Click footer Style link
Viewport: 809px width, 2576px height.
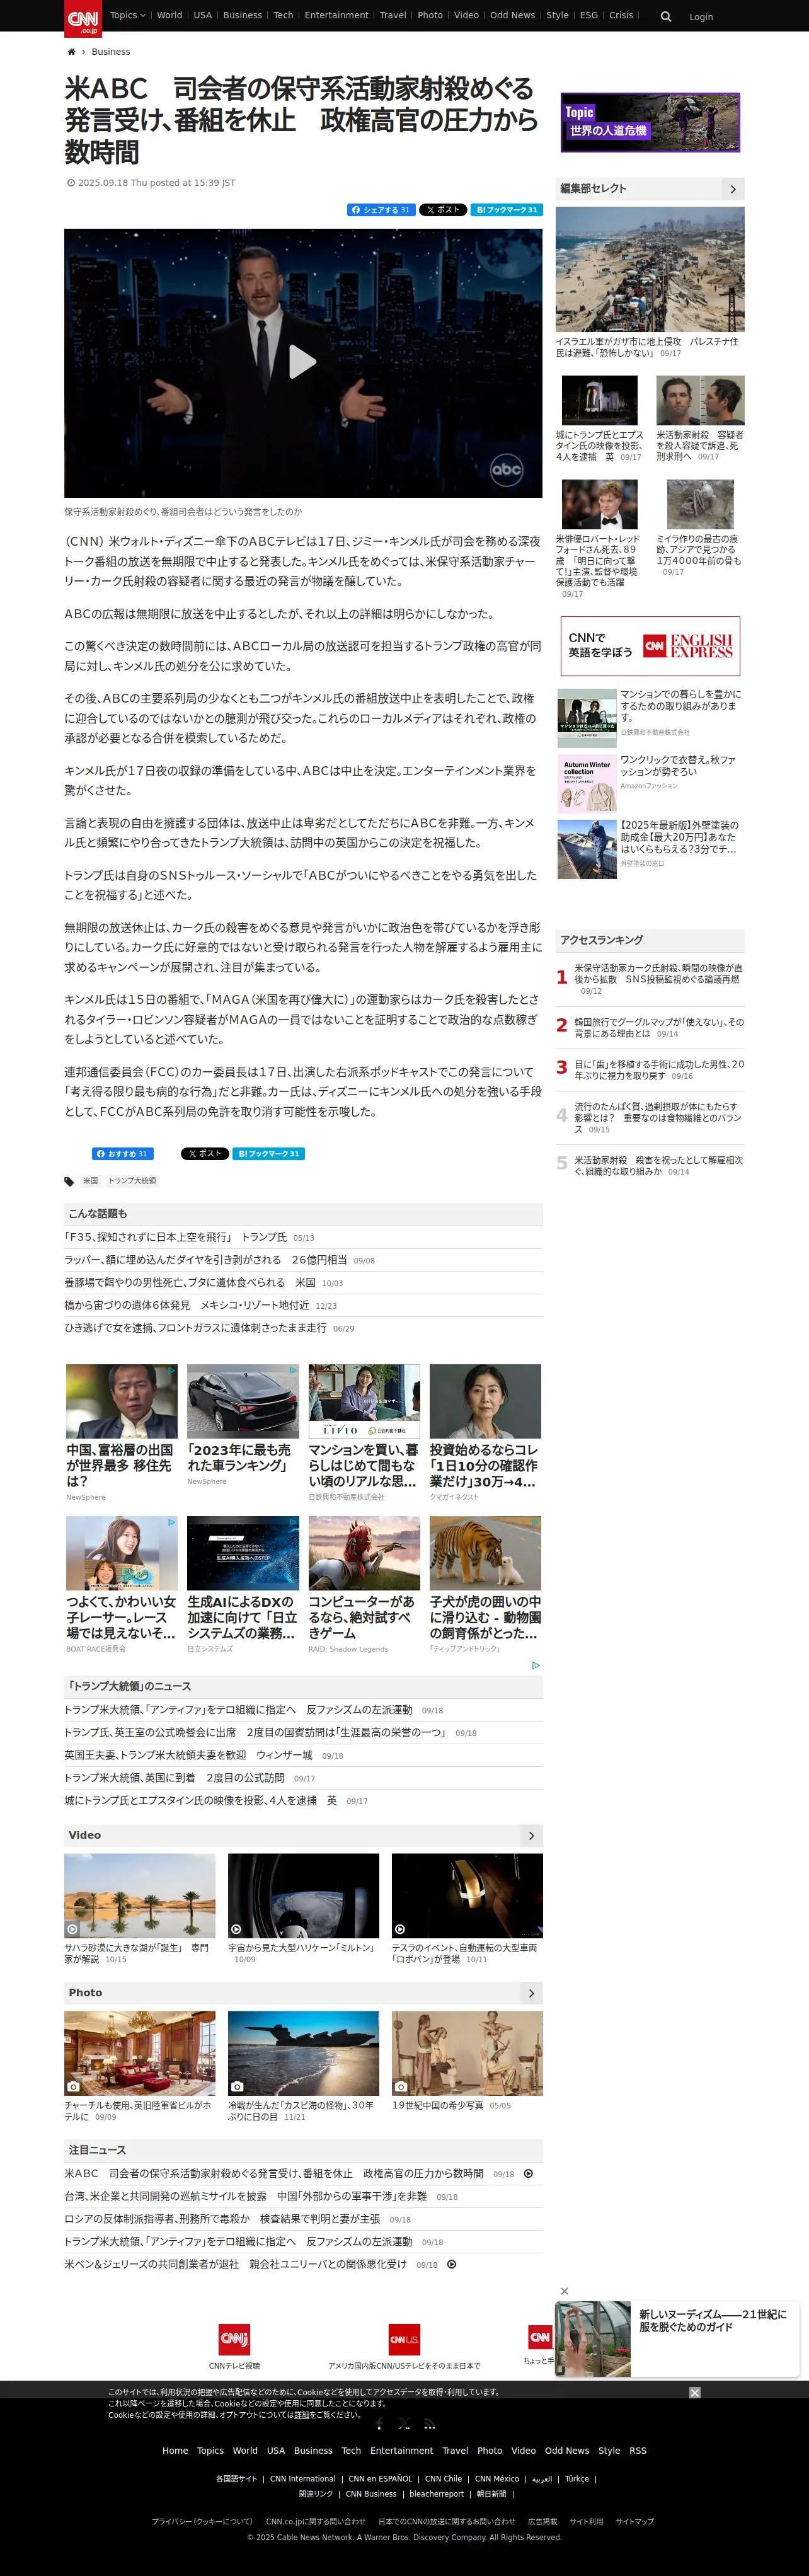click(609, 2450)
